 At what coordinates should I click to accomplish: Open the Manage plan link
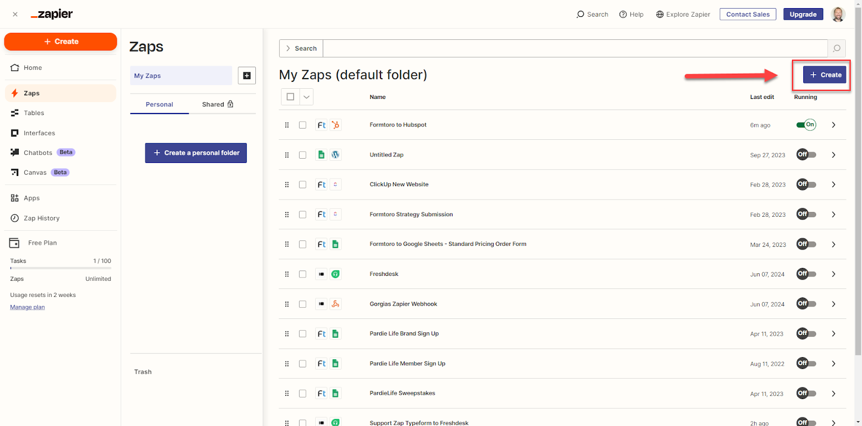[27, 307]
